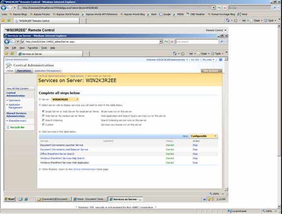This screenshot has width=282, height=214.
Task: Click the Recycle Bin icon in sidebar
Action: pyautogui.click(x=8, y=127)
